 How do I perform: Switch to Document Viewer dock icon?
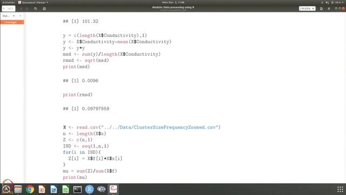[113, 189]
